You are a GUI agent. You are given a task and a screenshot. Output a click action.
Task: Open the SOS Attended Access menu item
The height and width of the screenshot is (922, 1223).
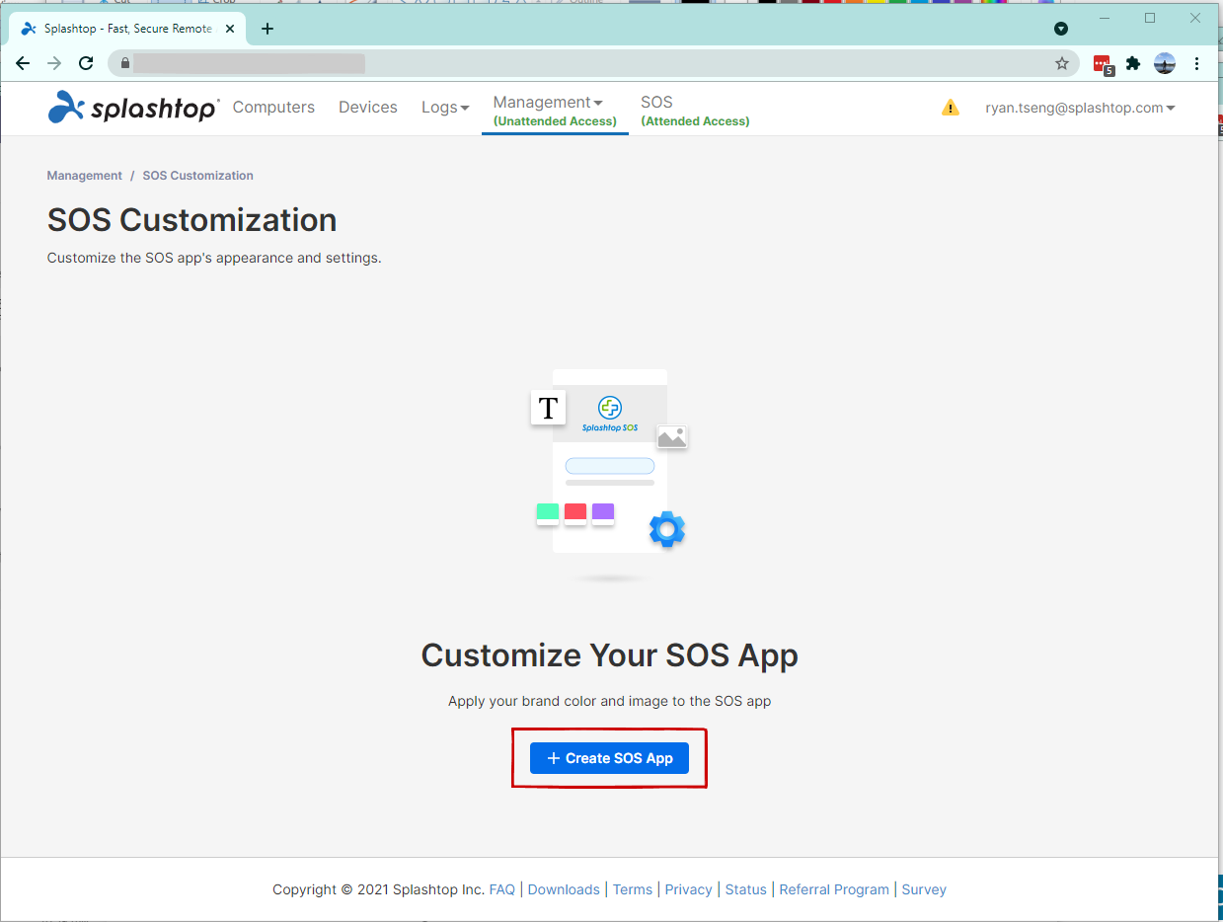(x=695, y=110)
